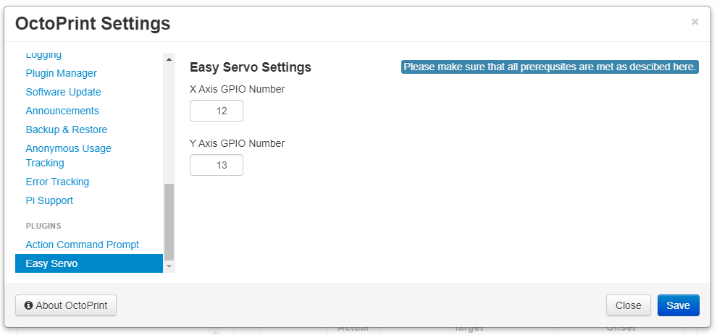Click the About OctoPrint button
717x335 pixels.
(x=66, y=305)
